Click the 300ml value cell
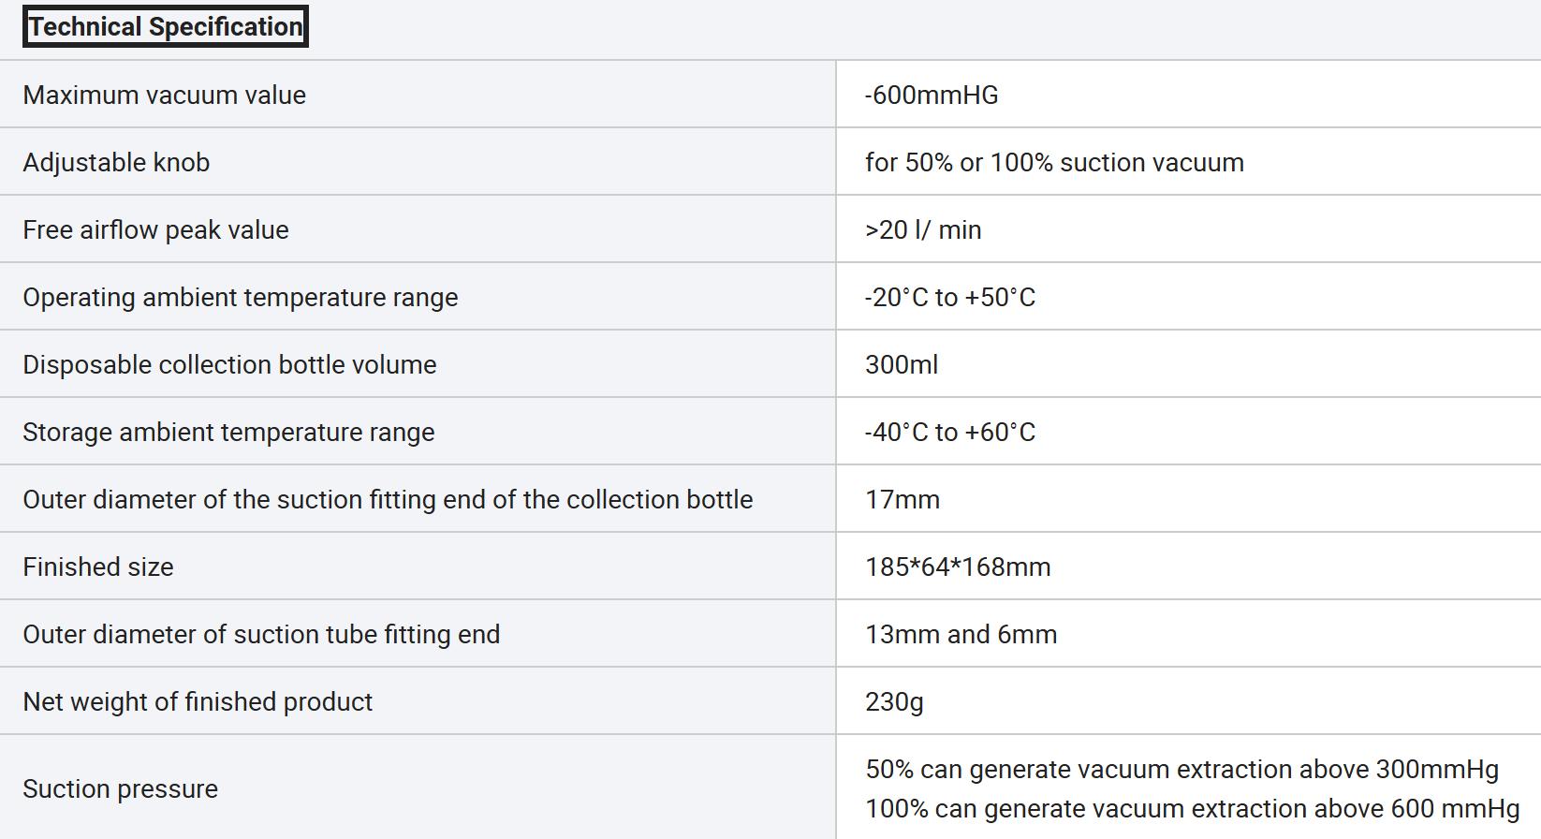This screenshot has width=1541, height=839. click(x=902, y=364)
